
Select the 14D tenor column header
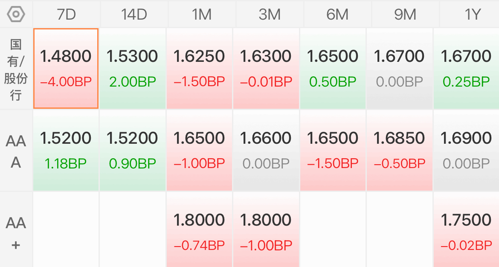[x=134, y=14]
